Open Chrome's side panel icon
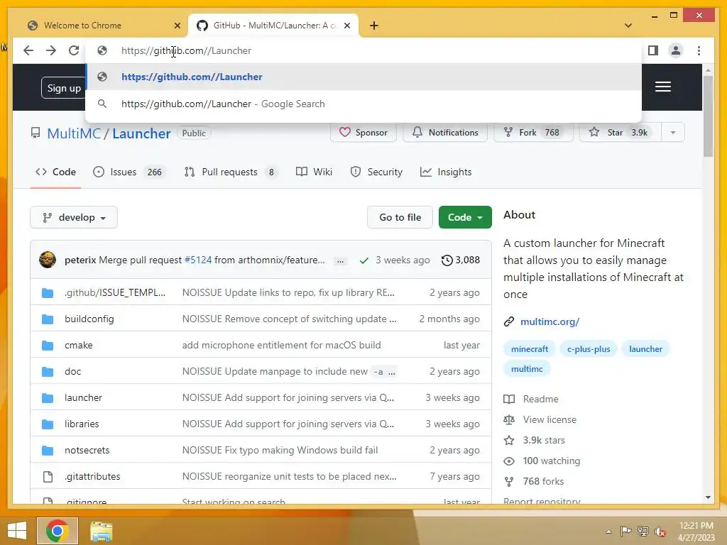This screenshot has width=727, height=545. tap(653, 50)
